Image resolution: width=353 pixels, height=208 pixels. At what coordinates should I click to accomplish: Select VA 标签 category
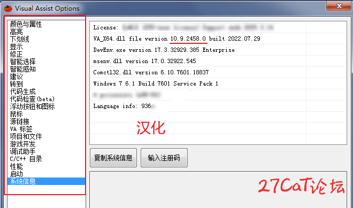point(21,129)
